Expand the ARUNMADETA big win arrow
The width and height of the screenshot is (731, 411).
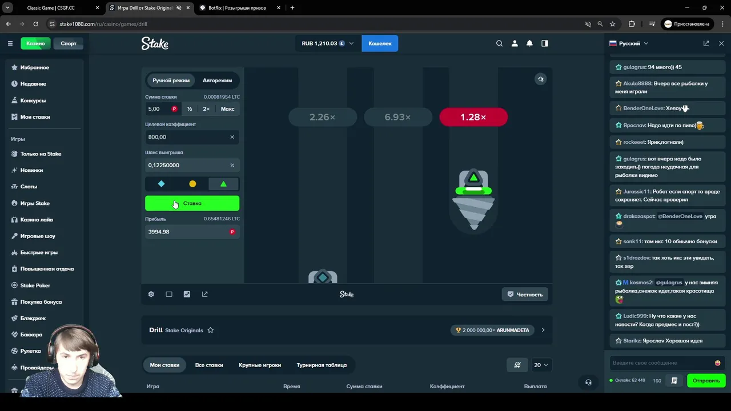coord(543,330)
